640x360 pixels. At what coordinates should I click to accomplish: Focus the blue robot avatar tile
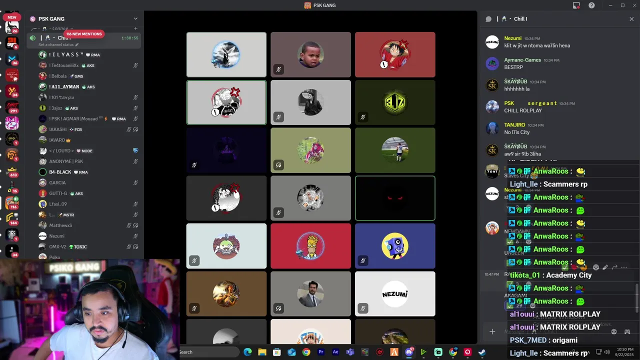pos(395,246)
